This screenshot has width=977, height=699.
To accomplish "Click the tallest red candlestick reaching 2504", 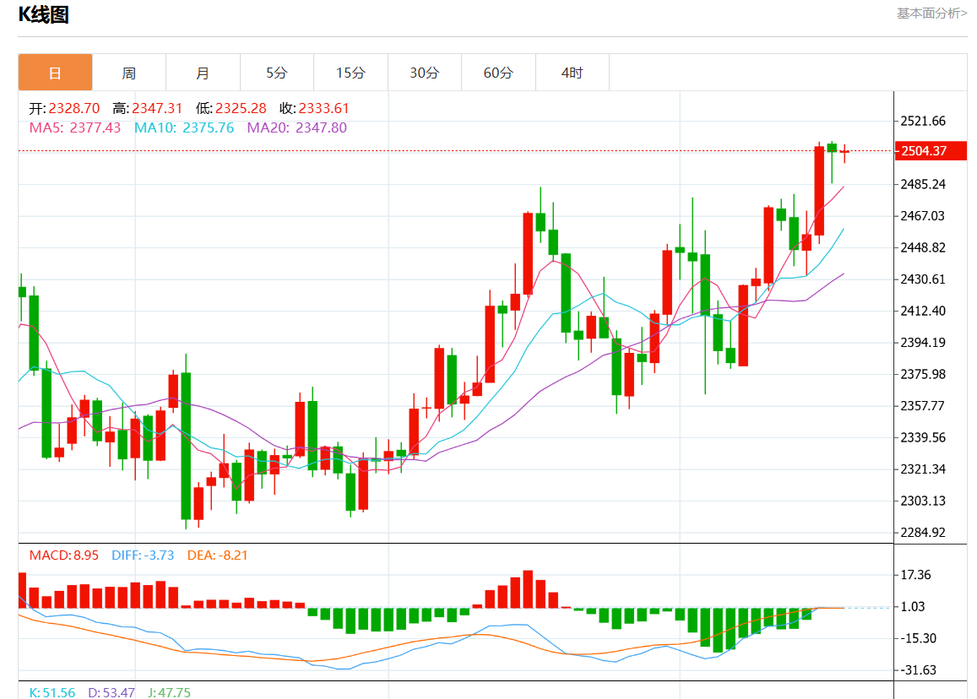I will [819, 191].
